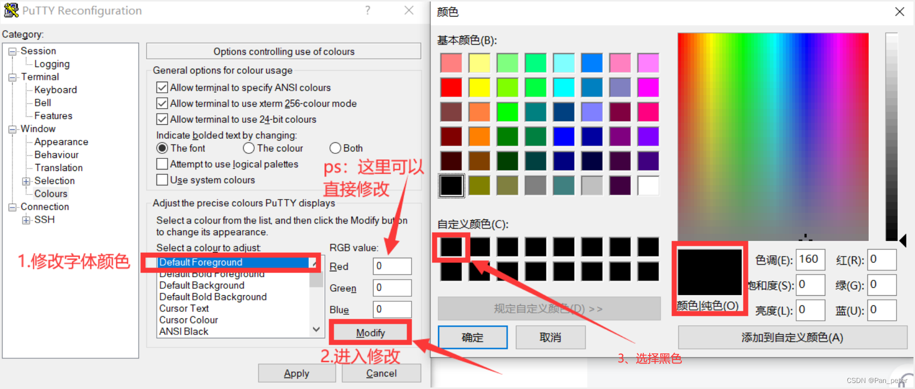
Task: Select The font radio button
Action: click(162, 148)
